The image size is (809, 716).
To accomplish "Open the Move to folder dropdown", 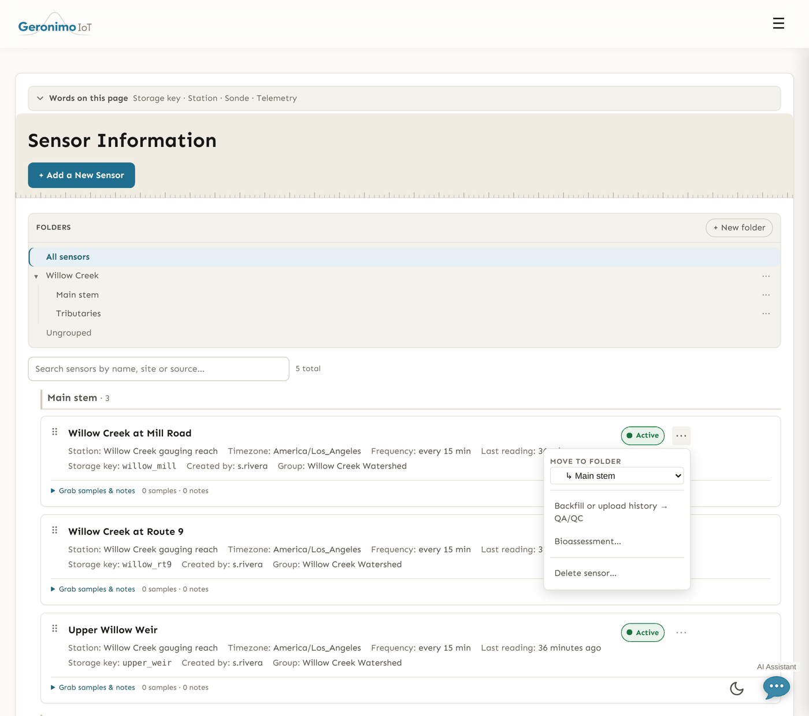I will point(617,475).
